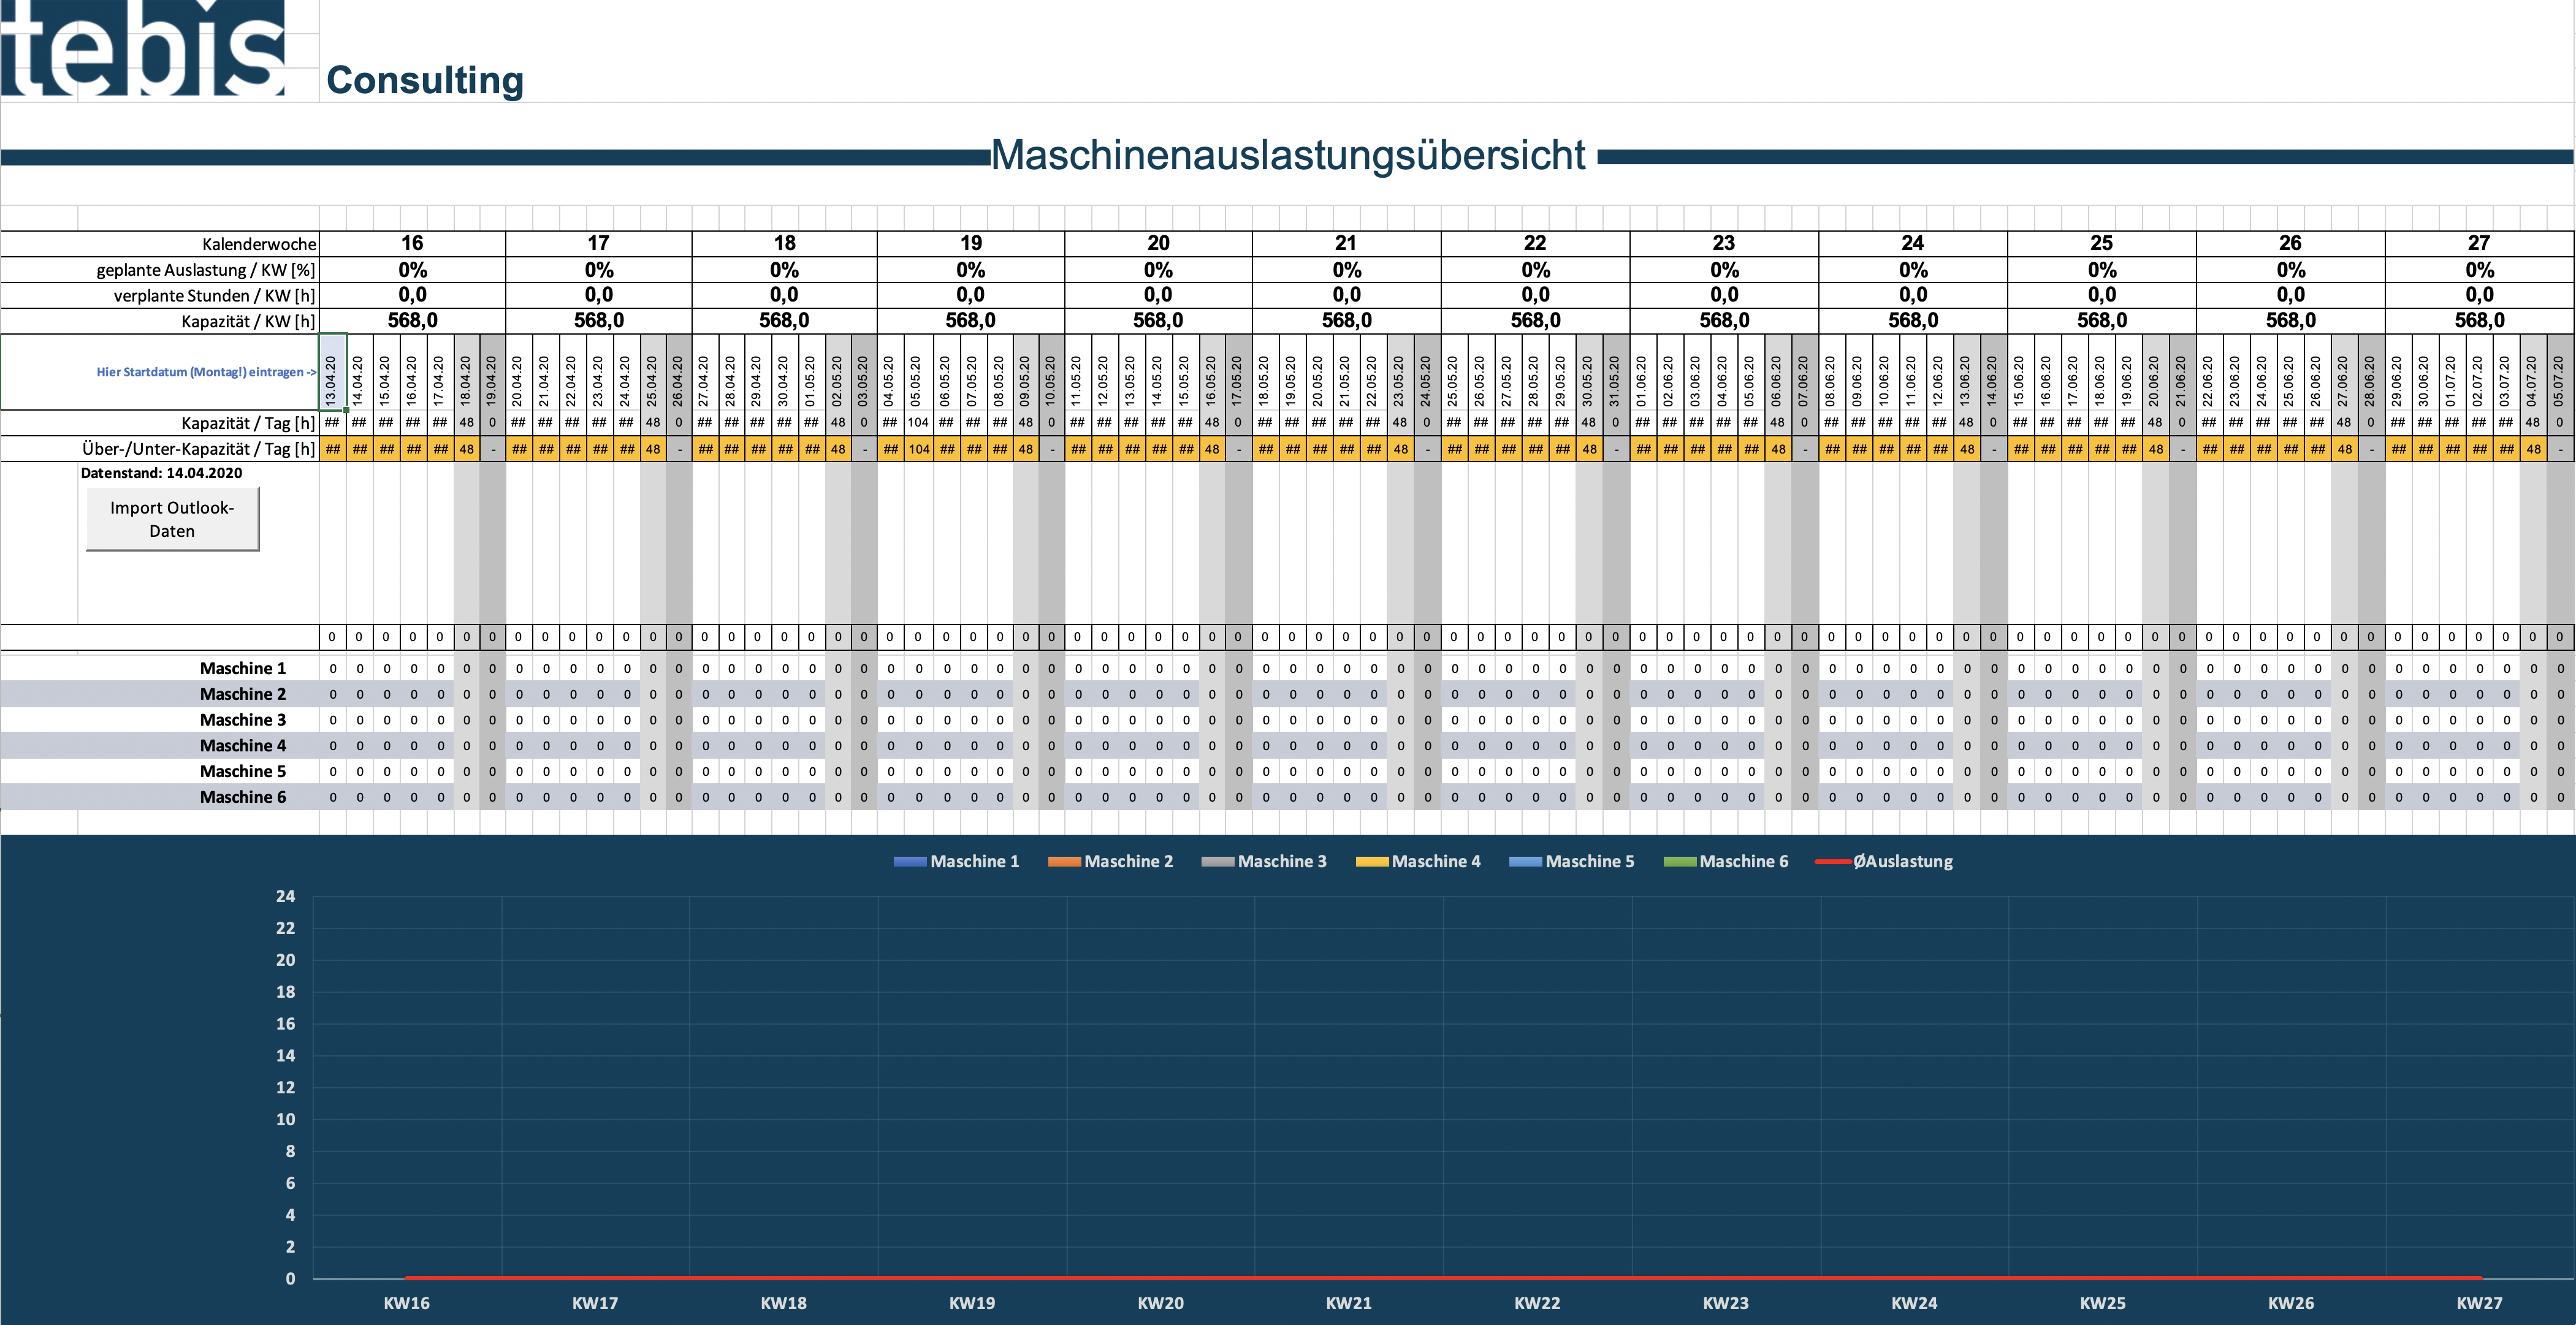
Task: Click the KW19 axis label in chart
Action: pos(972,1303)
